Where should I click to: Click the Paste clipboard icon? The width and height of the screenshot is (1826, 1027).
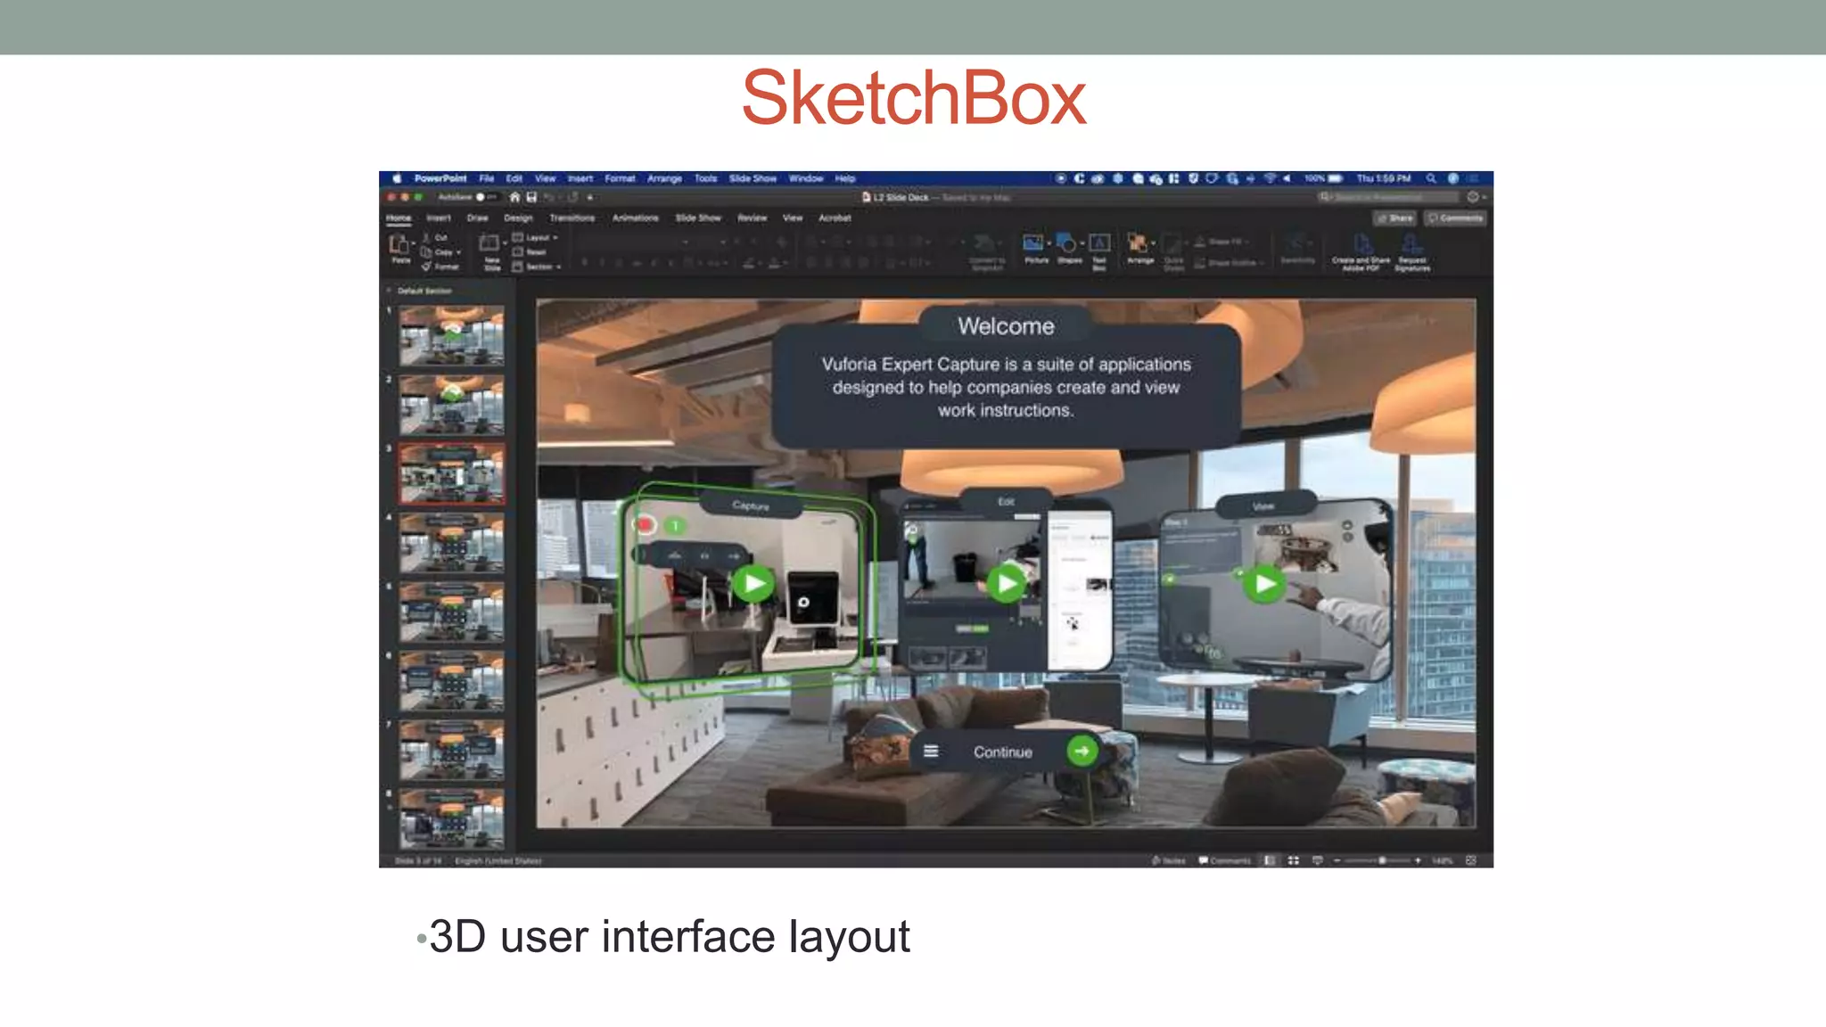pos(399,244)
